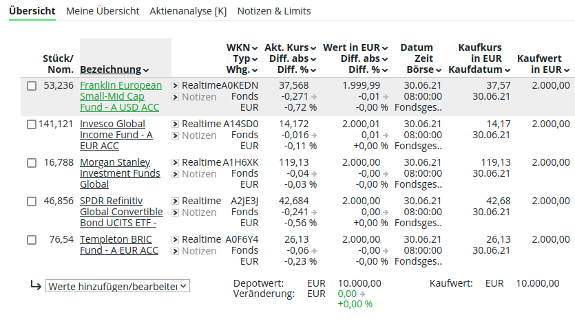The height and width of the screenshot is (319, 575).
Task: Open SPDR Refinitiv Global Convertible Bond link
Action: click(x=121, y=212)
